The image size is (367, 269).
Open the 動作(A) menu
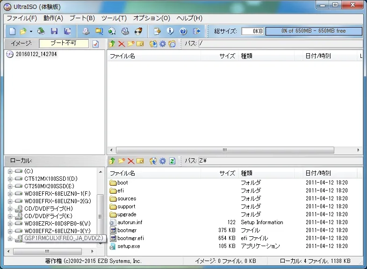[x=53, y=18]
